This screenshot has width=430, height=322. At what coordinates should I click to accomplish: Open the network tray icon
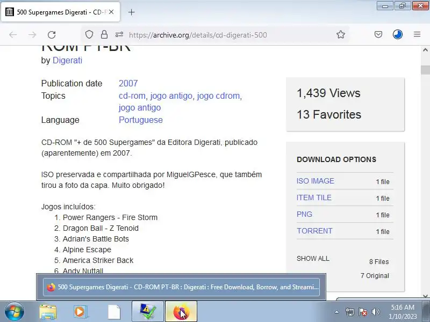click(350, 312)
